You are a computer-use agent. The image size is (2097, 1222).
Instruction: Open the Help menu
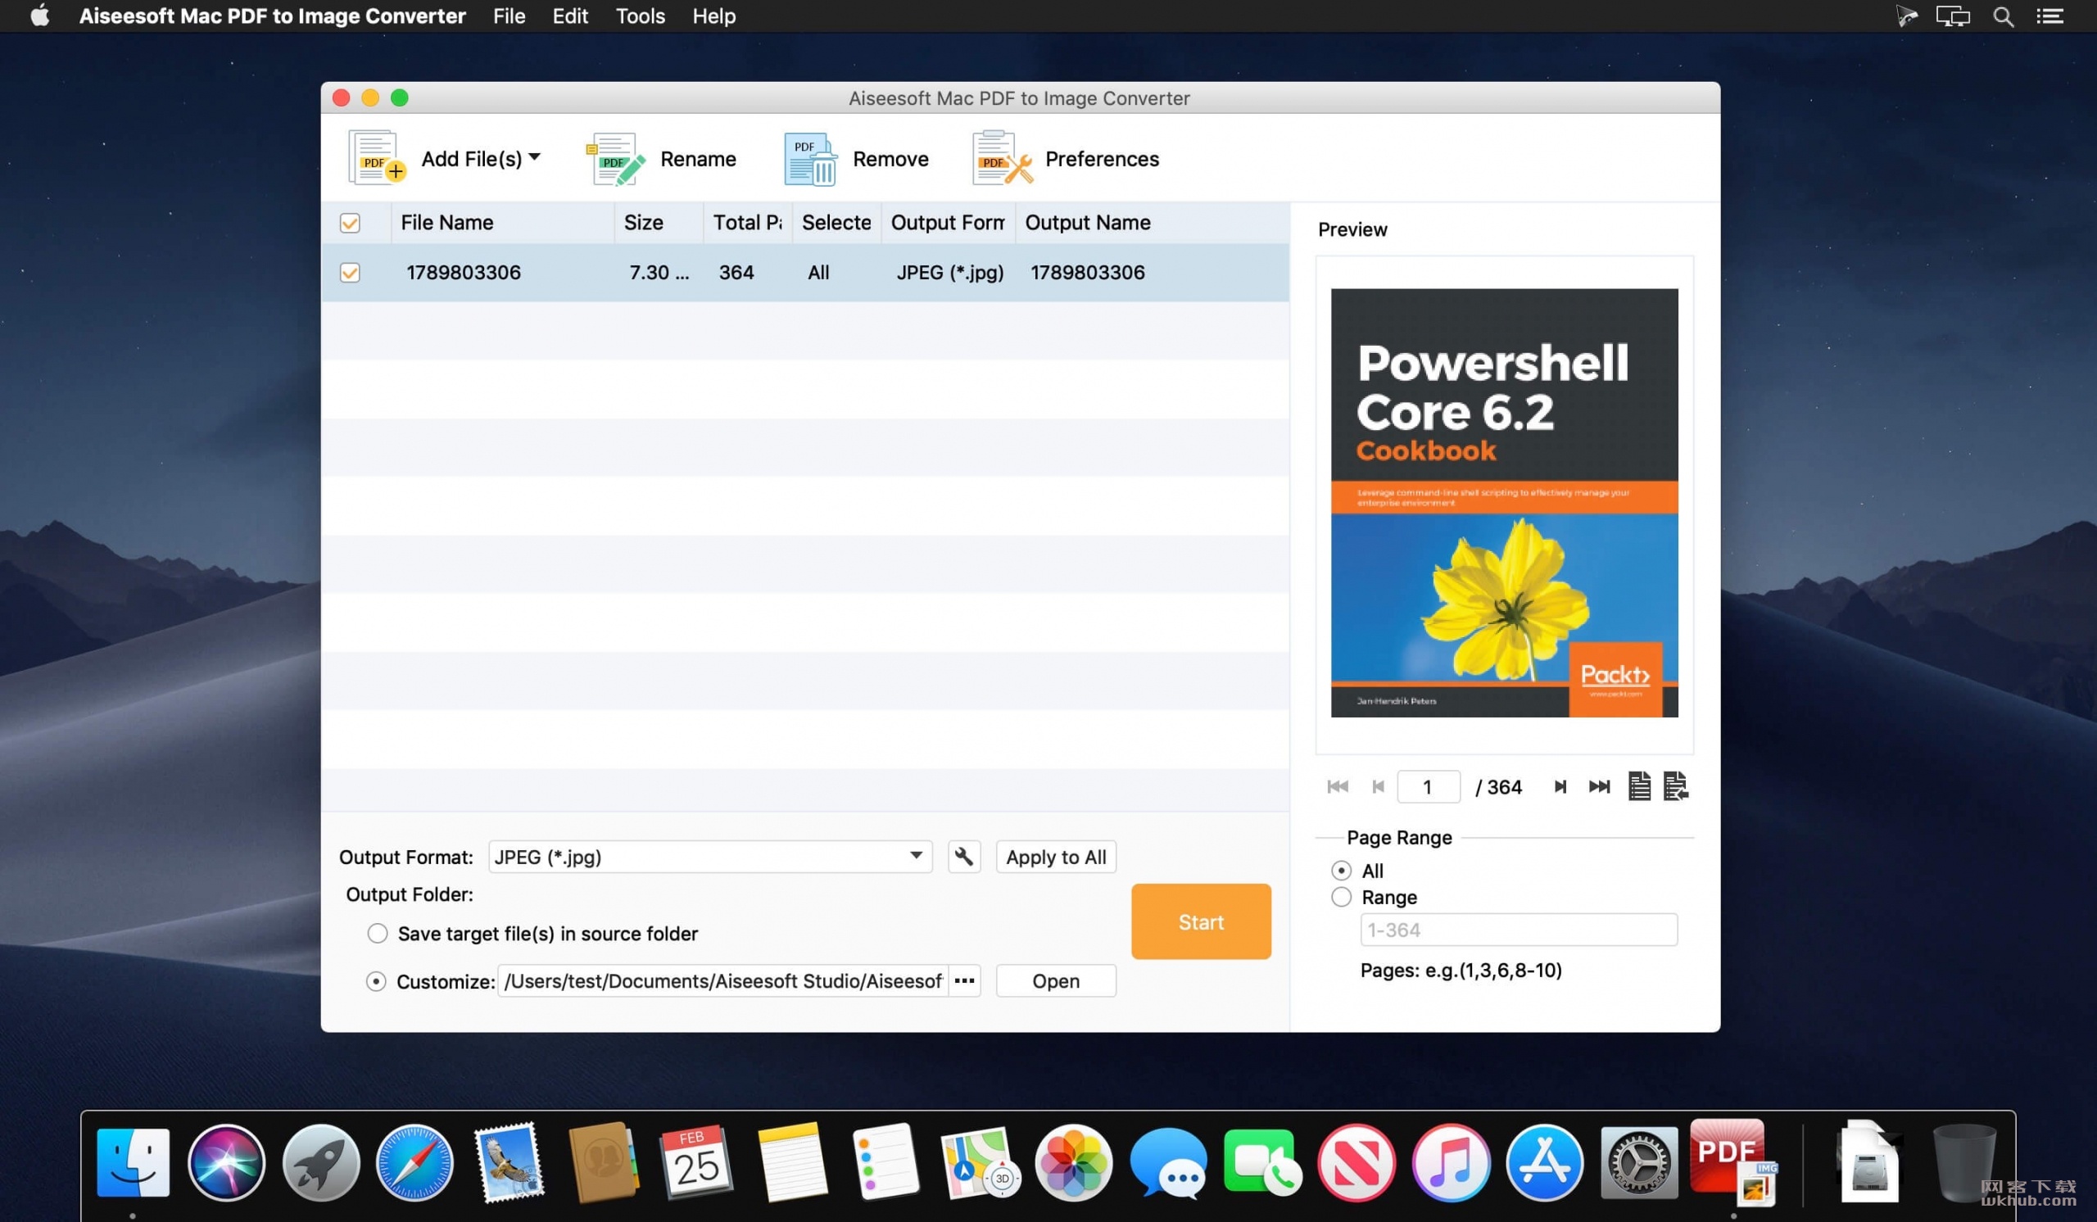tap(714, 16)
